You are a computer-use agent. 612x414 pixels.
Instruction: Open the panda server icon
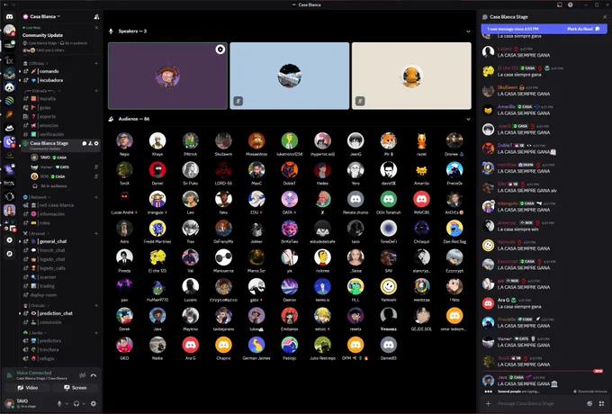[x=9, y=86]
